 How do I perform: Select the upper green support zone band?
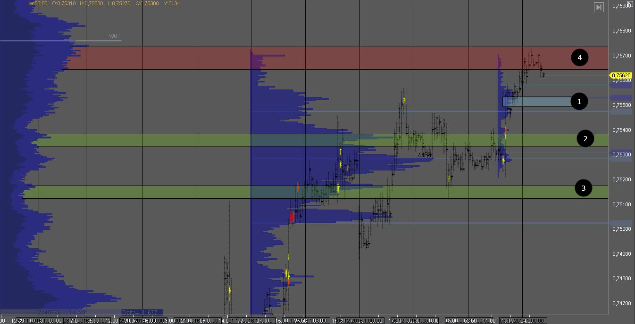tap(283, 140)
